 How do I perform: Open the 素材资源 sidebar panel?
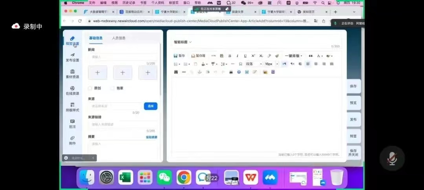tap(72, 74)
